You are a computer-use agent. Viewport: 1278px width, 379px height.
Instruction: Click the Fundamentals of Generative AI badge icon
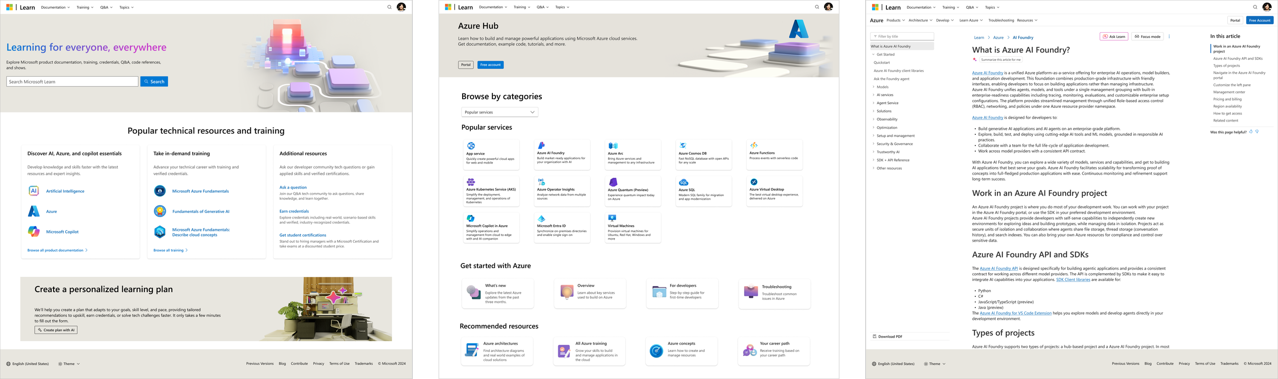(160, 211)
